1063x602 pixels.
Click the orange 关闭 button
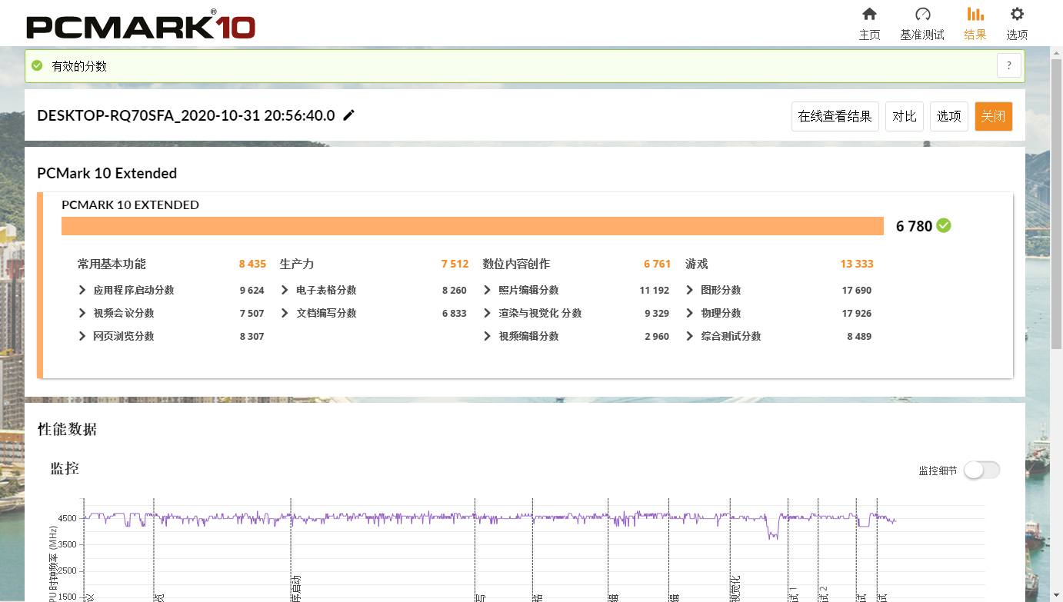click(x=993, y=116)
